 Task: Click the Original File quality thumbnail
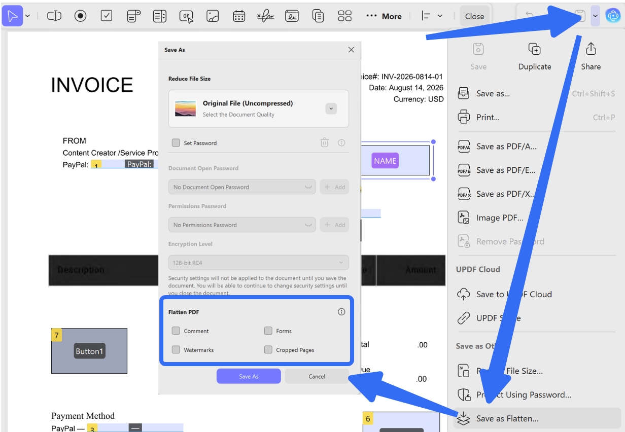(x=185, y=109)
